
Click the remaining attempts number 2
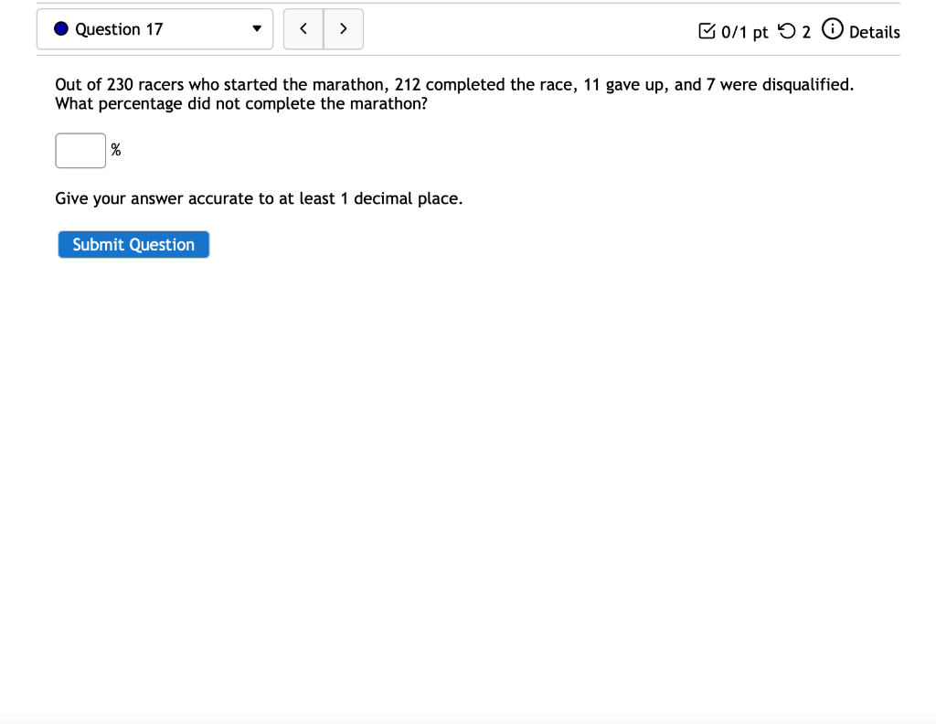(806, 32)
